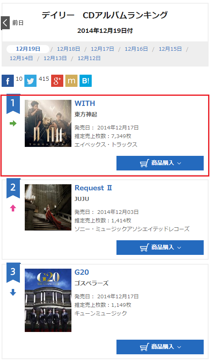Open the WITH album title link
This screenshot has width=211, height=362.
[85, 103]
